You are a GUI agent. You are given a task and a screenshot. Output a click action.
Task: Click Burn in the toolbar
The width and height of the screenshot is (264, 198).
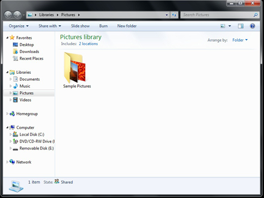point(103,26)
